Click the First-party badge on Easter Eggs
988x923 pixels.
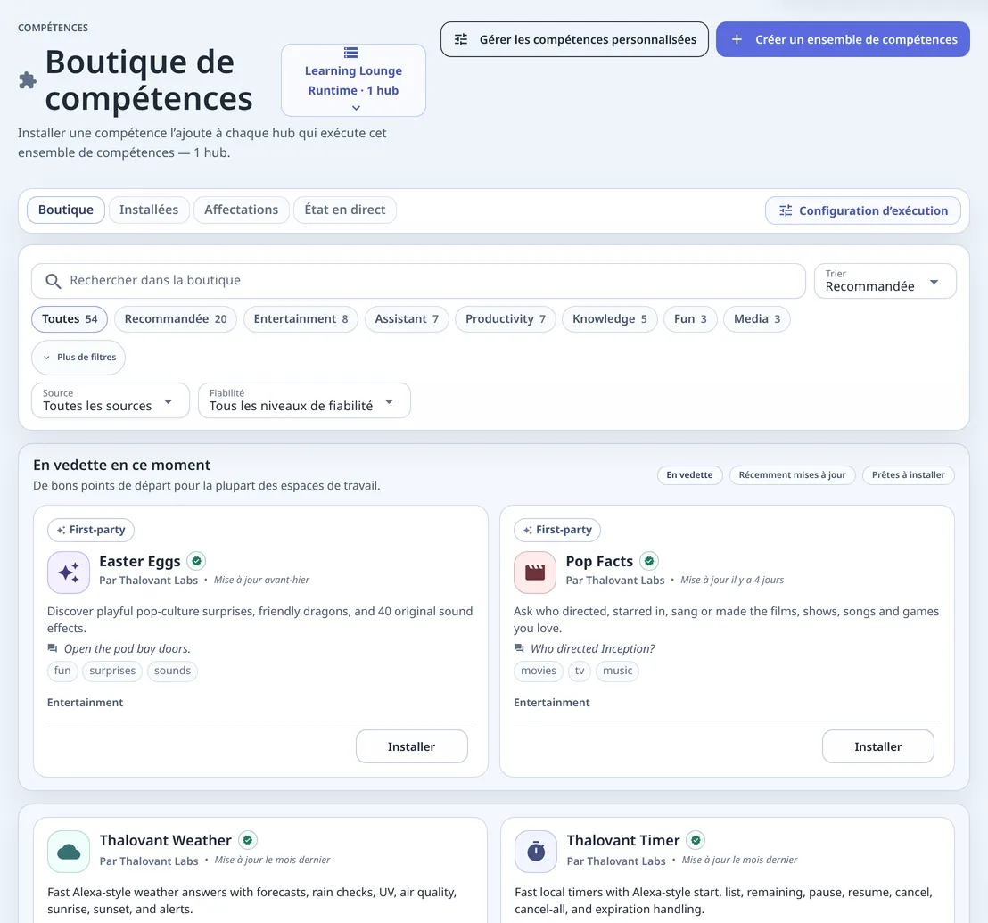91,530
